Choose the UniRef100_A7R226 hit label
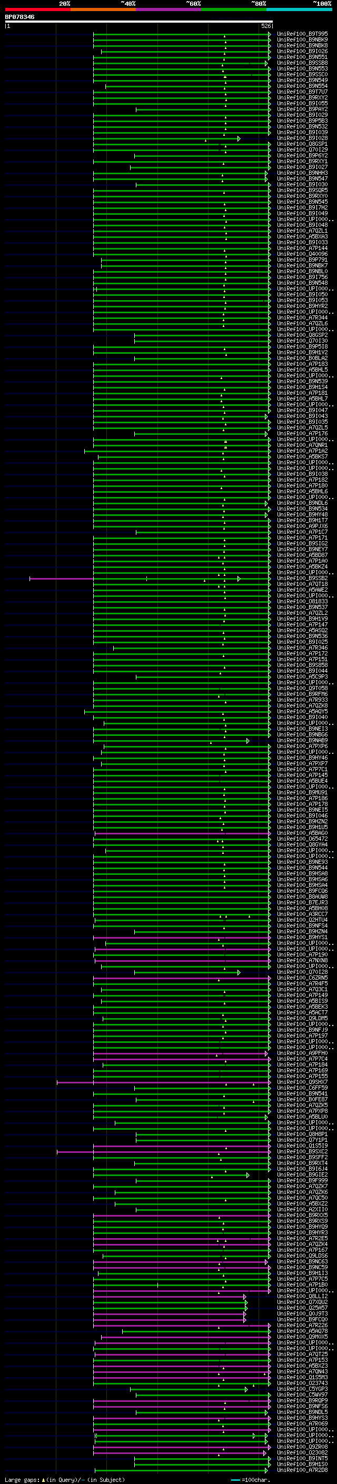Image resolution: width=337 pixels, height=1484 pixels. pyautogui.click(x=302, y=1325)
